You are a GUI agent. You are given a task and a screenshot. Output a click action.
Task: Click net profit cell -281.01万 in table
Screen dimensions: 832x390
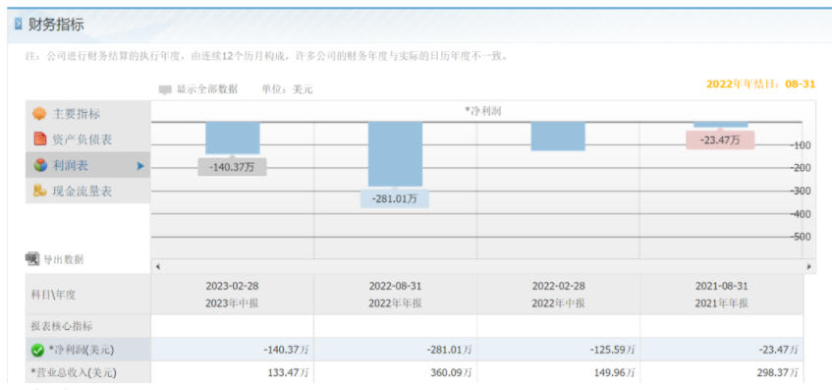coord(395,350)
